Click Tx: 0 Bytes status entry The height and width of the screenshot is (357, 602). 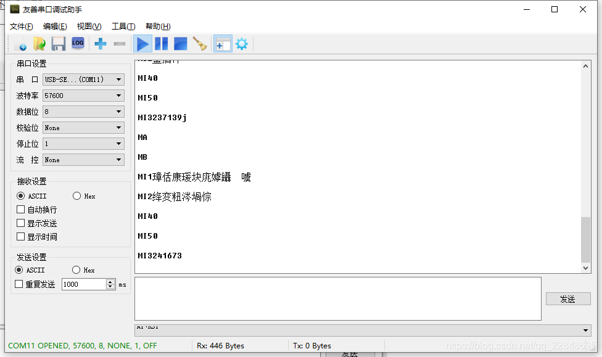(311, 345)
